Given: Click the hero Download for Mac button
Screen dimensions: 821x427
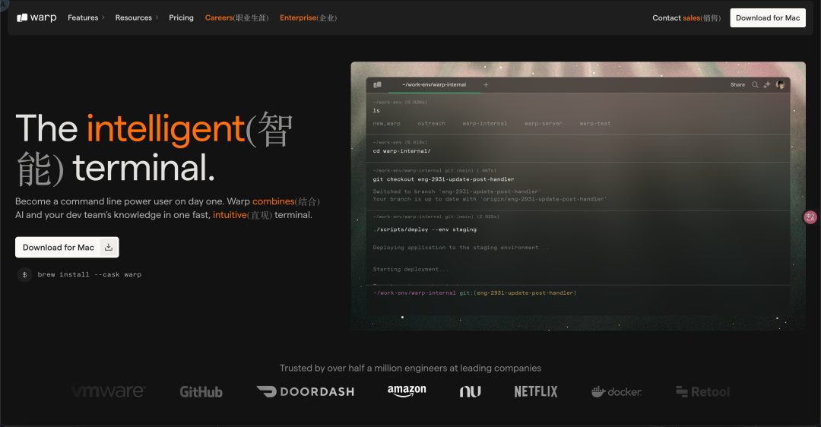Looking at the screenshot, I should point(67,248).
